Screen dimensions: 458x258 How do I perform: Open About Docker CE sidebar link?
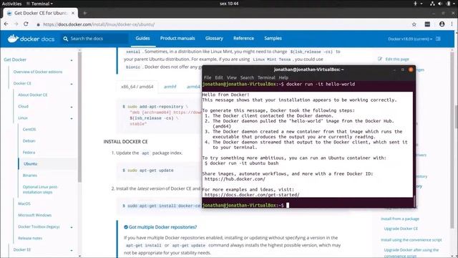click(32, 95)
